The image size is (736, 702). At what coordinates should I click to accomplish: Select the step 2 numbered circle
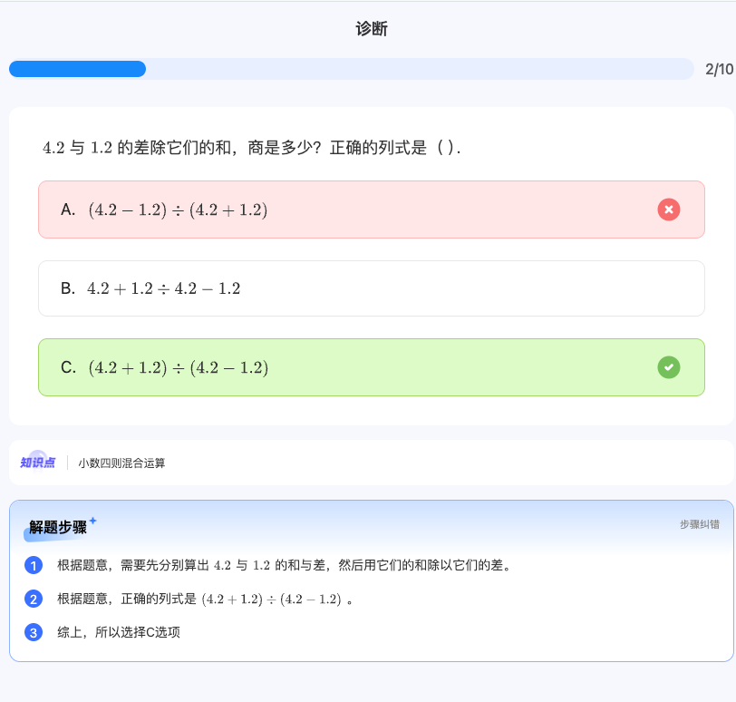[x=34, y=599]
